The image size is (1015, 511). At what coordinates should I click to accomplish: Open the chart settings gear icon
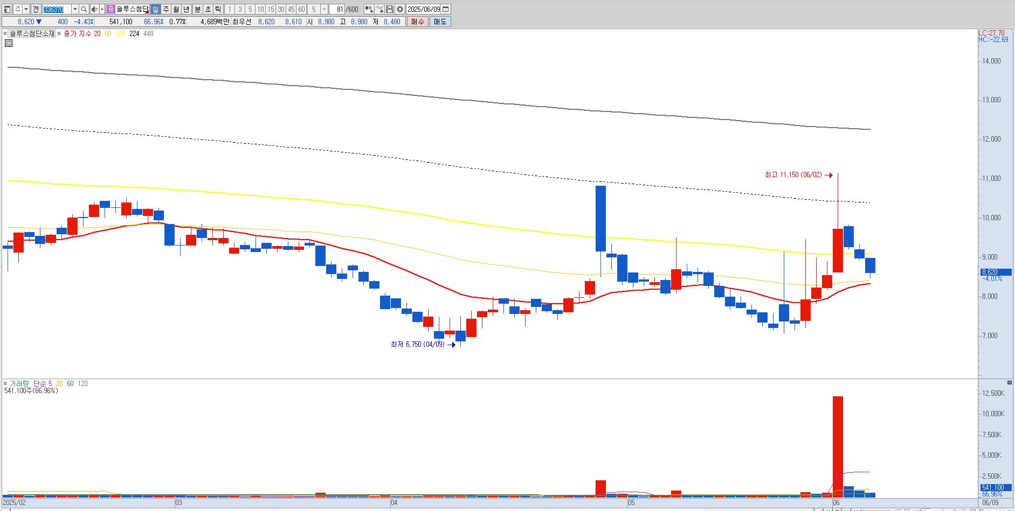click(400, 9)
